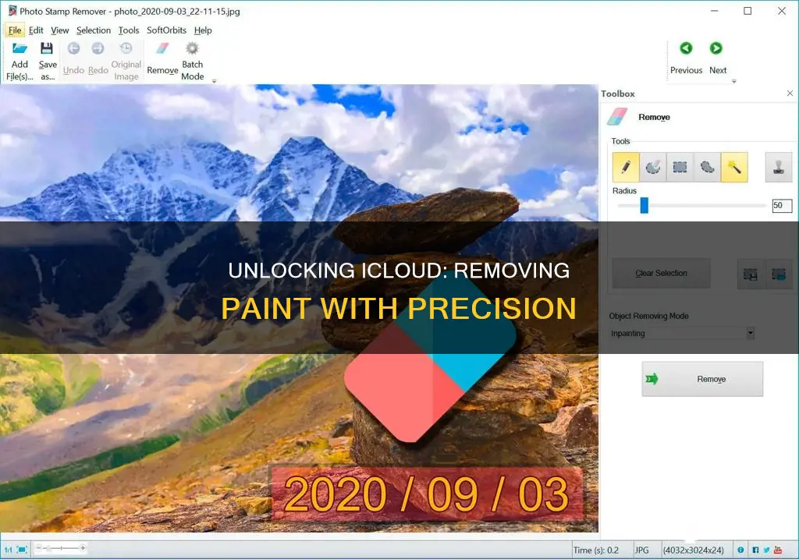Select the free-form lasso tool
The image size is (799, 559).
(x=707, y=167)
